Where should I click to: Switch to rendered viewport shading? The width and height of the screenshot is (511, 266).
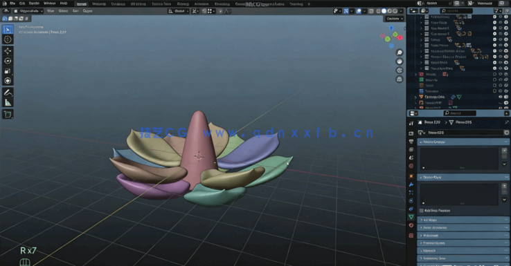coord(395,11)
